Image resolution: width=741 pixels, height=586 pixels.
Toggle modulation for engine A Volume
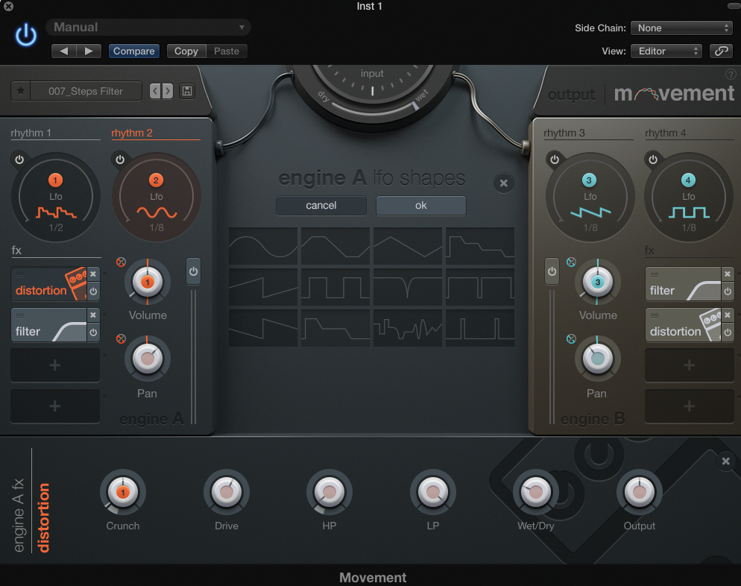121,262
